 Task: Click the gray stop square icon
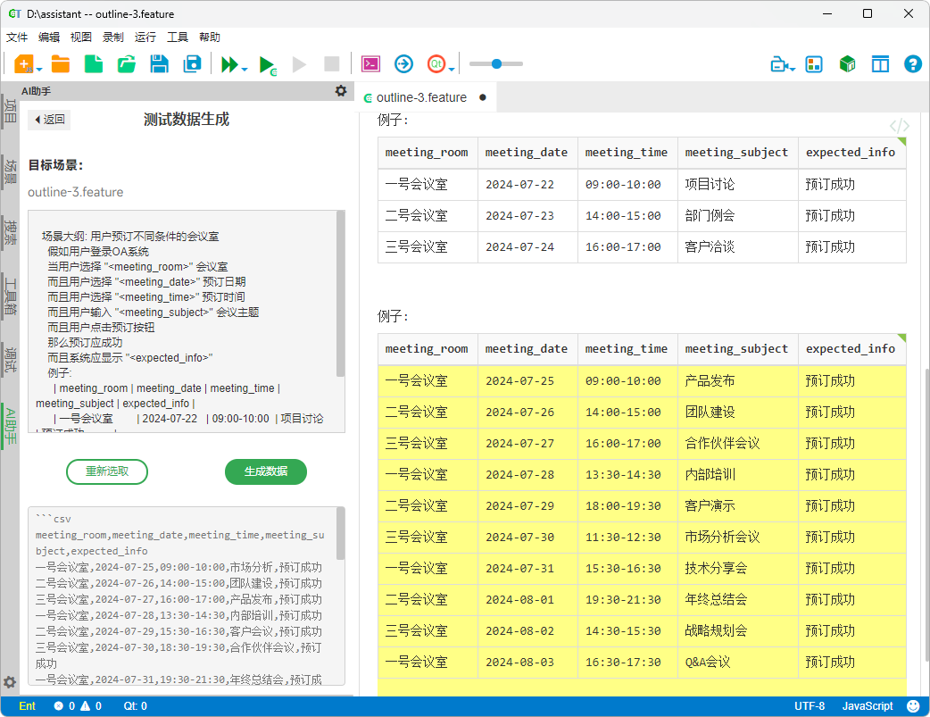pos(331,63)
